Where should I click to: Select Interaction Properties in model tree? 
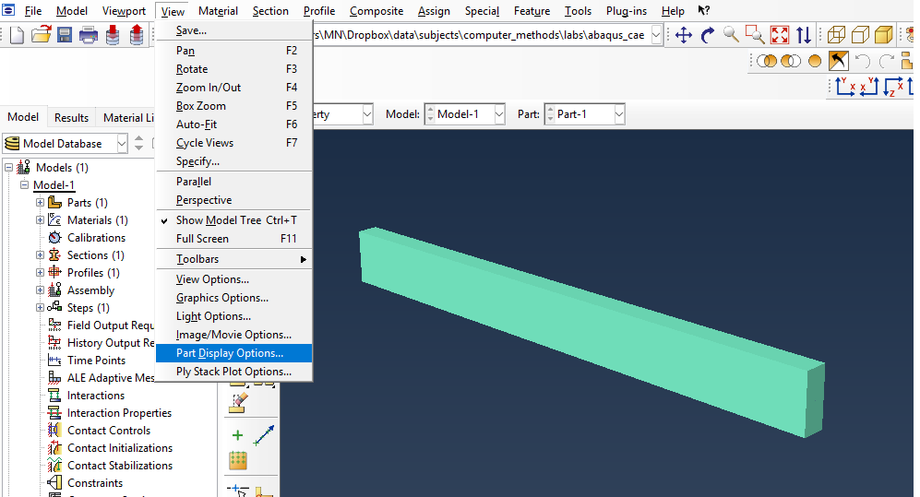(x=119, y=413)
